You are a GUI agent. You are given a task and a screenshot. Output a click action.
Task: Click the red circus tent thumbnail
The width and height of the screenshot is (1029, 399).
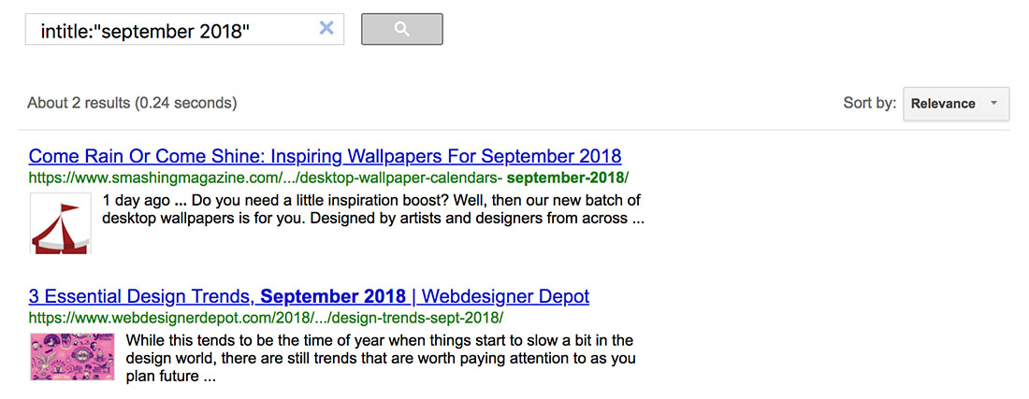[x=60, y=223]
